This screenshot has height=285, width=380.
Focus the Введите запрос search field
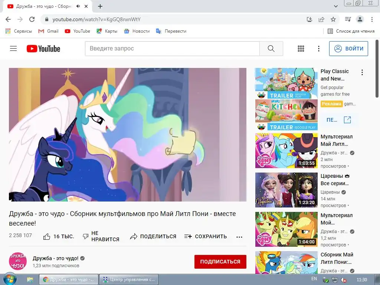tap(172, 49)
